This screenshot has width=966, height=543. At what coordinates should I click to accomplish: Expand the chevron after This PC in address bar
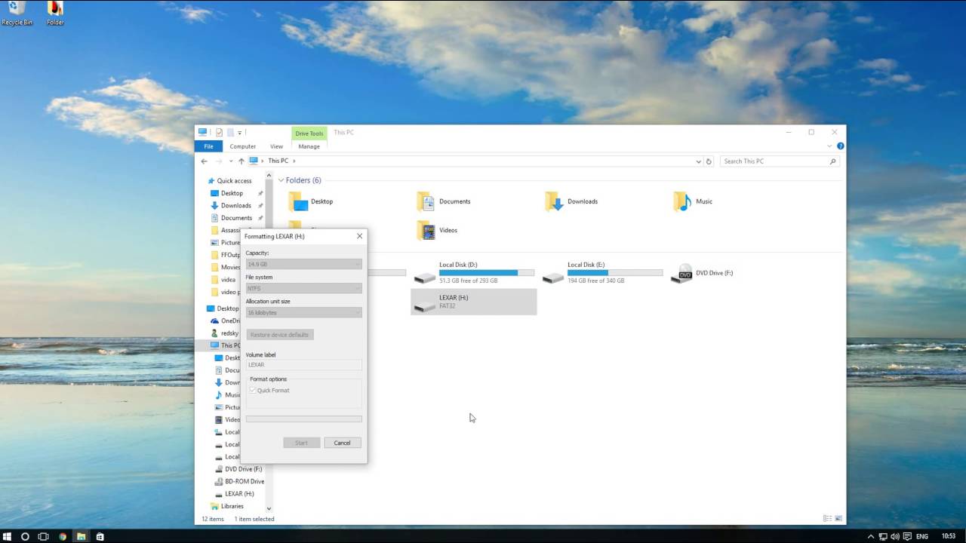[x=294, y=161]
